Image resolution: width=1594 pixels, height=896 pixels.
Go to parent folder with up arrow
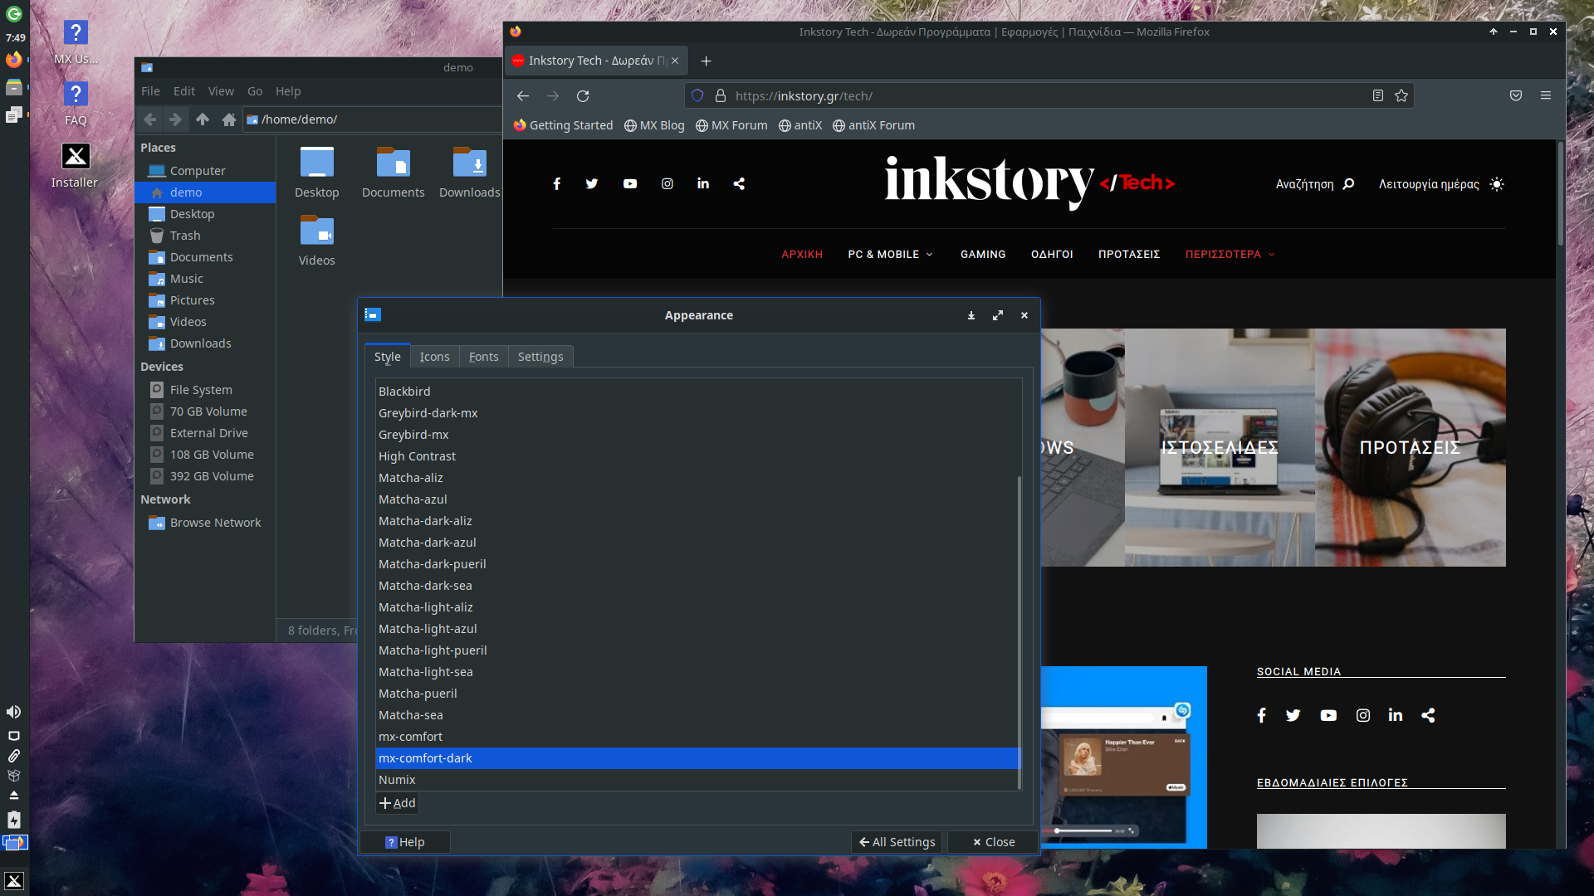(x=203, y=119)
